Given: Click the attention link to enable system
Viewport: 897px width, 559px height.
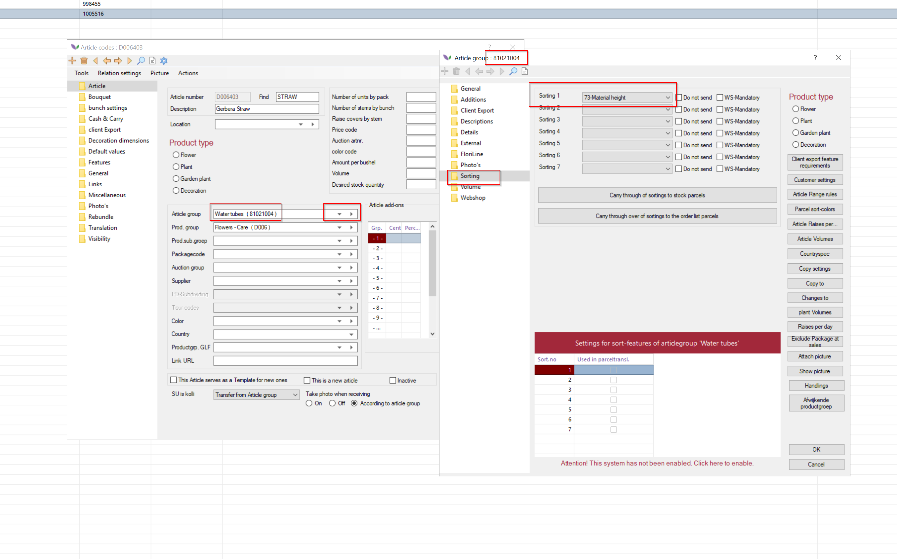Looking at the screenshot, I should 657,463.
